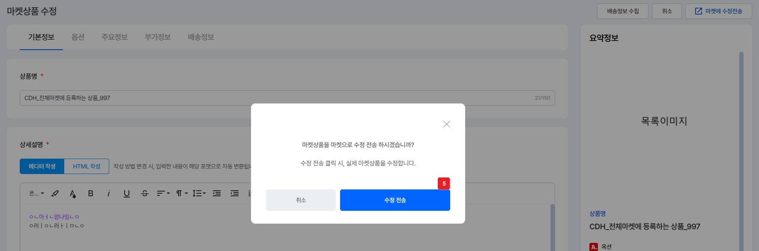The width and height of the screenshot is (759, 251).
Task: Click 취소 in the confirmation dialog
Action: 301,200
